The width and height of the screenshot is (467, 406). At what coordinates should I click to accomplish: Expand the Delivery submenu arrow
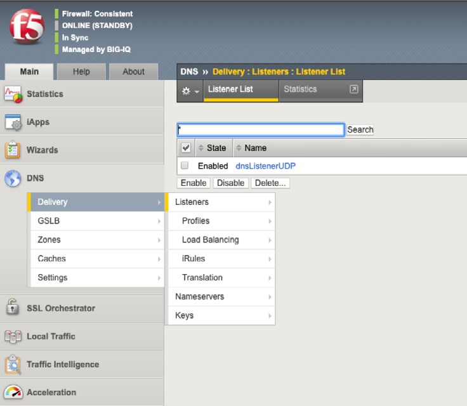coord(159,202)
